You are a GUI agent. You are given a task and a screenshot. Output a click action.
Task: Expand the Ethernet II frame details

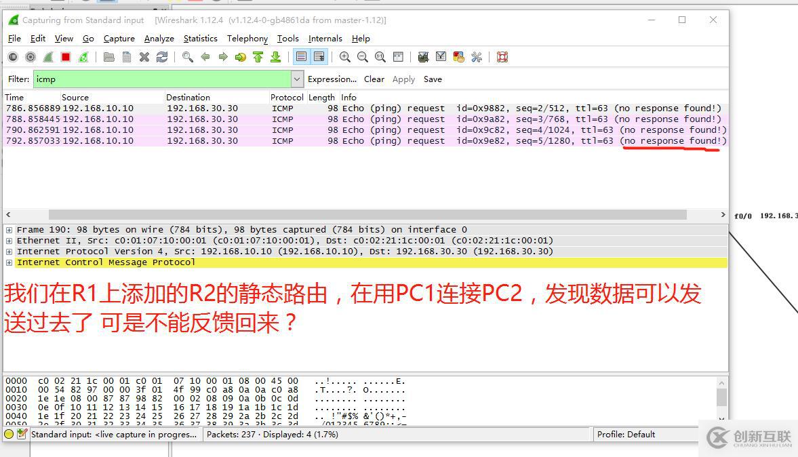(7, 240)
